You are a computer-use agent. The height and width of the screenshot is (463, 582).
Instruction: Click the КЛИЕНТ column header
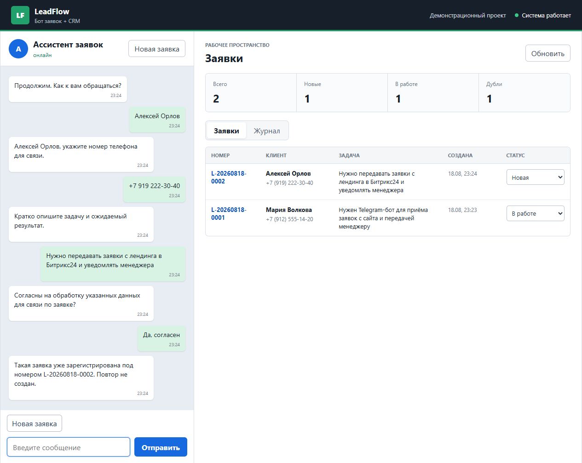pyautogui.click(x=276, y=155)
